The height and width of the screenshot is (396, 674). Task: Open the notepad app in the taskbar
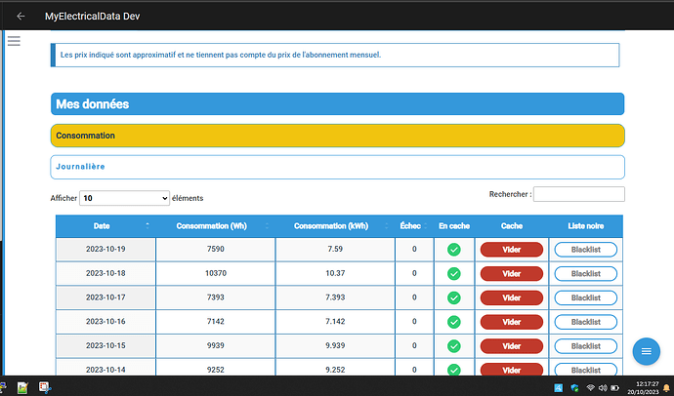(x=22, y=388)
